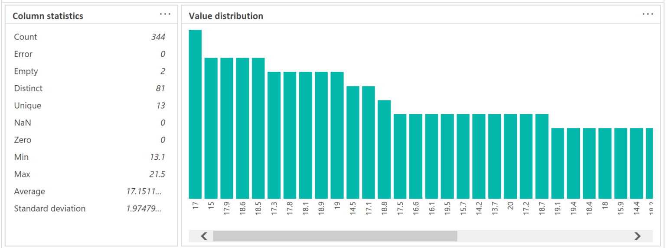Click the bar for value 19
The height and width of the screenshot is (248, 666).
pyautogui.click(x=337, y=135)
